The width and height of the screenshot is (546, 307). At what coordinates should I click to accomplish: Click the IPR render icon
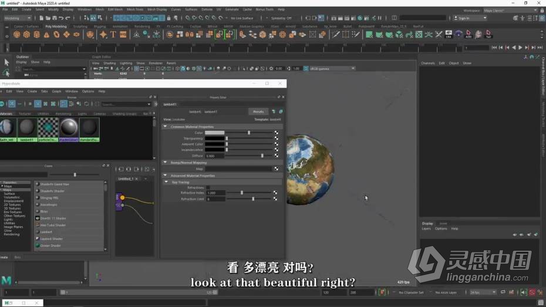(347, 18)
